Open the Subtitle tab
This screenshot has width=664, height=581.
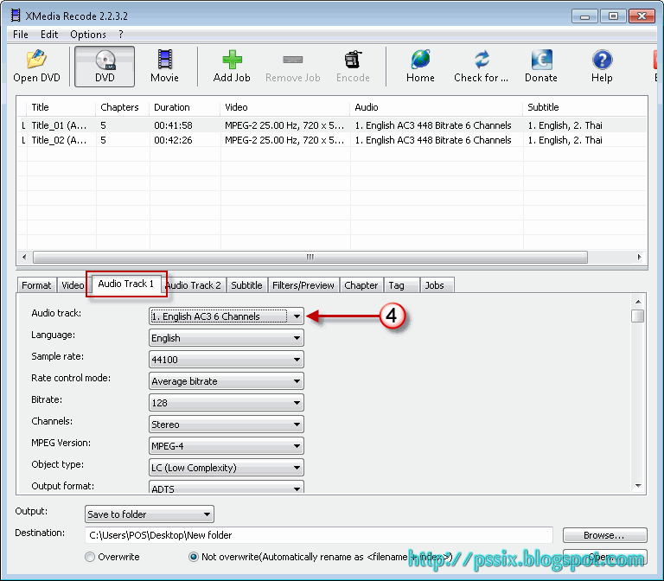pyautogui.click(x=246, y=285)
